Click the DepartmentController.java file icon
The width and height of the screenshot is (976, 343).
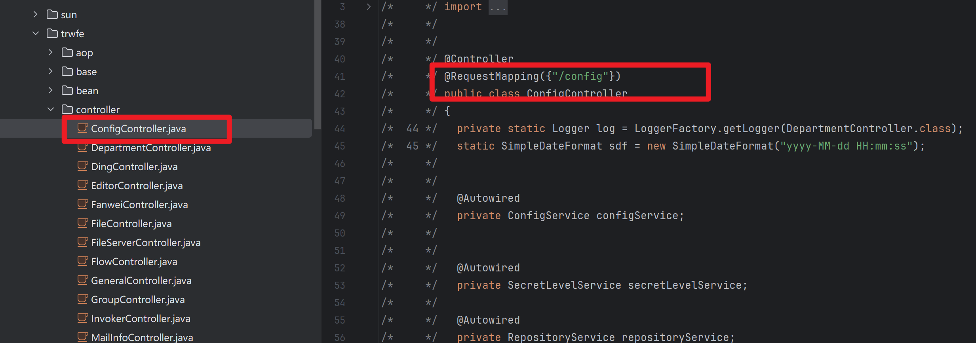point(82,148)
